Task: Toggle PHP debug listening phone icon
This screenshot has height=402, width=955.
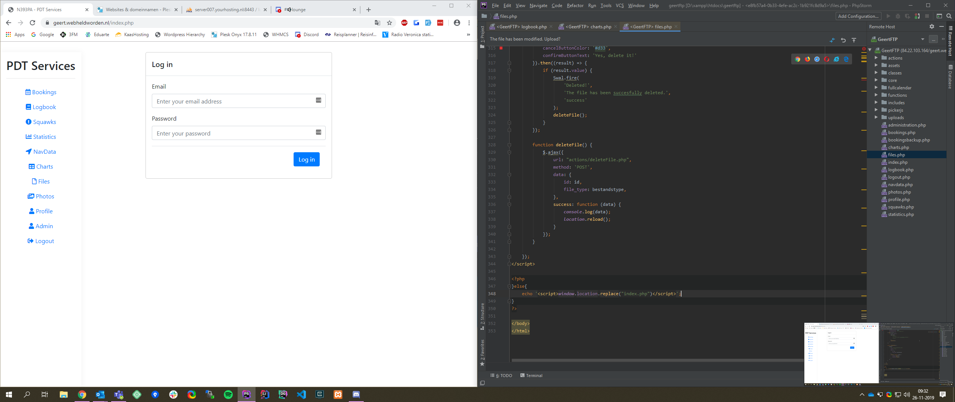Action: 917,16
